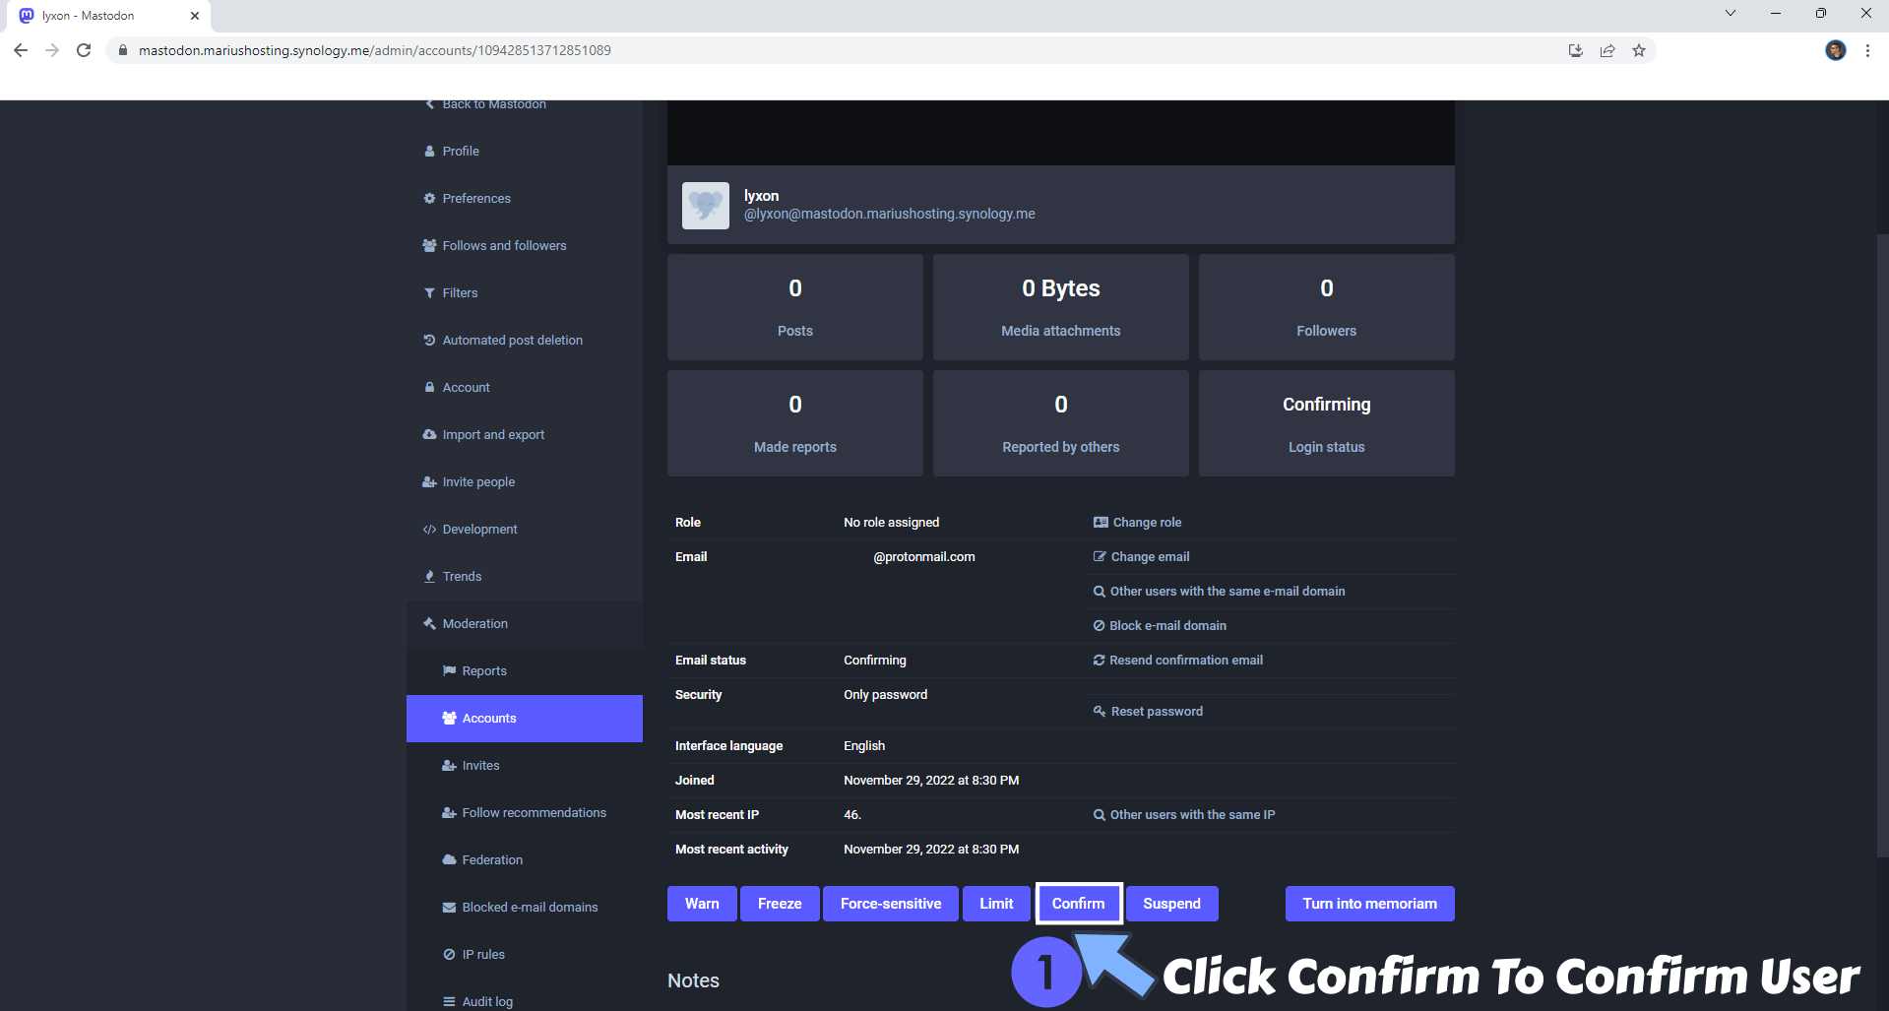
Task: Click Turn into memoriam button
Action: [x=1370, y=904]
